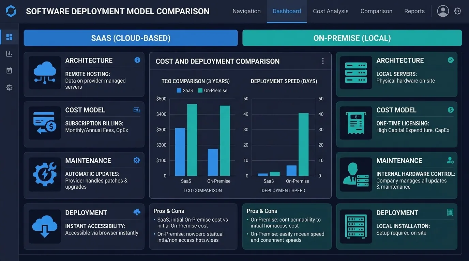Viewport: 469px width, 261px height.
Task: Open the bar chart icon in the sidebar
Action: point(9,54)
